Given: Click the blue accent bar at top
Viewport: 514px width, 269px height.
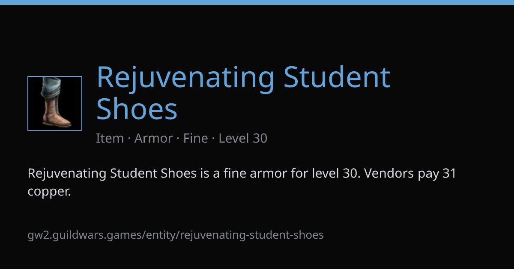Looking at the screenshot, I should (257, 3).
